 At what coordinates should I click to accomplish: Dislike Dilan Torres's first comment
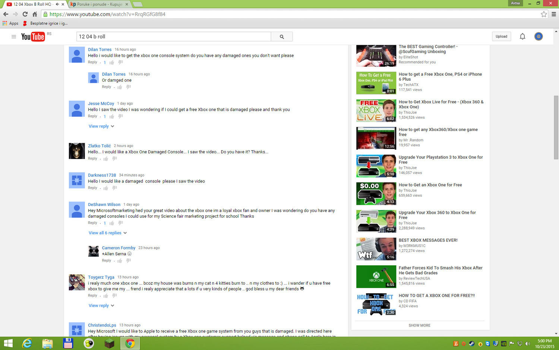pyautogui.click(x=120, y=62)
